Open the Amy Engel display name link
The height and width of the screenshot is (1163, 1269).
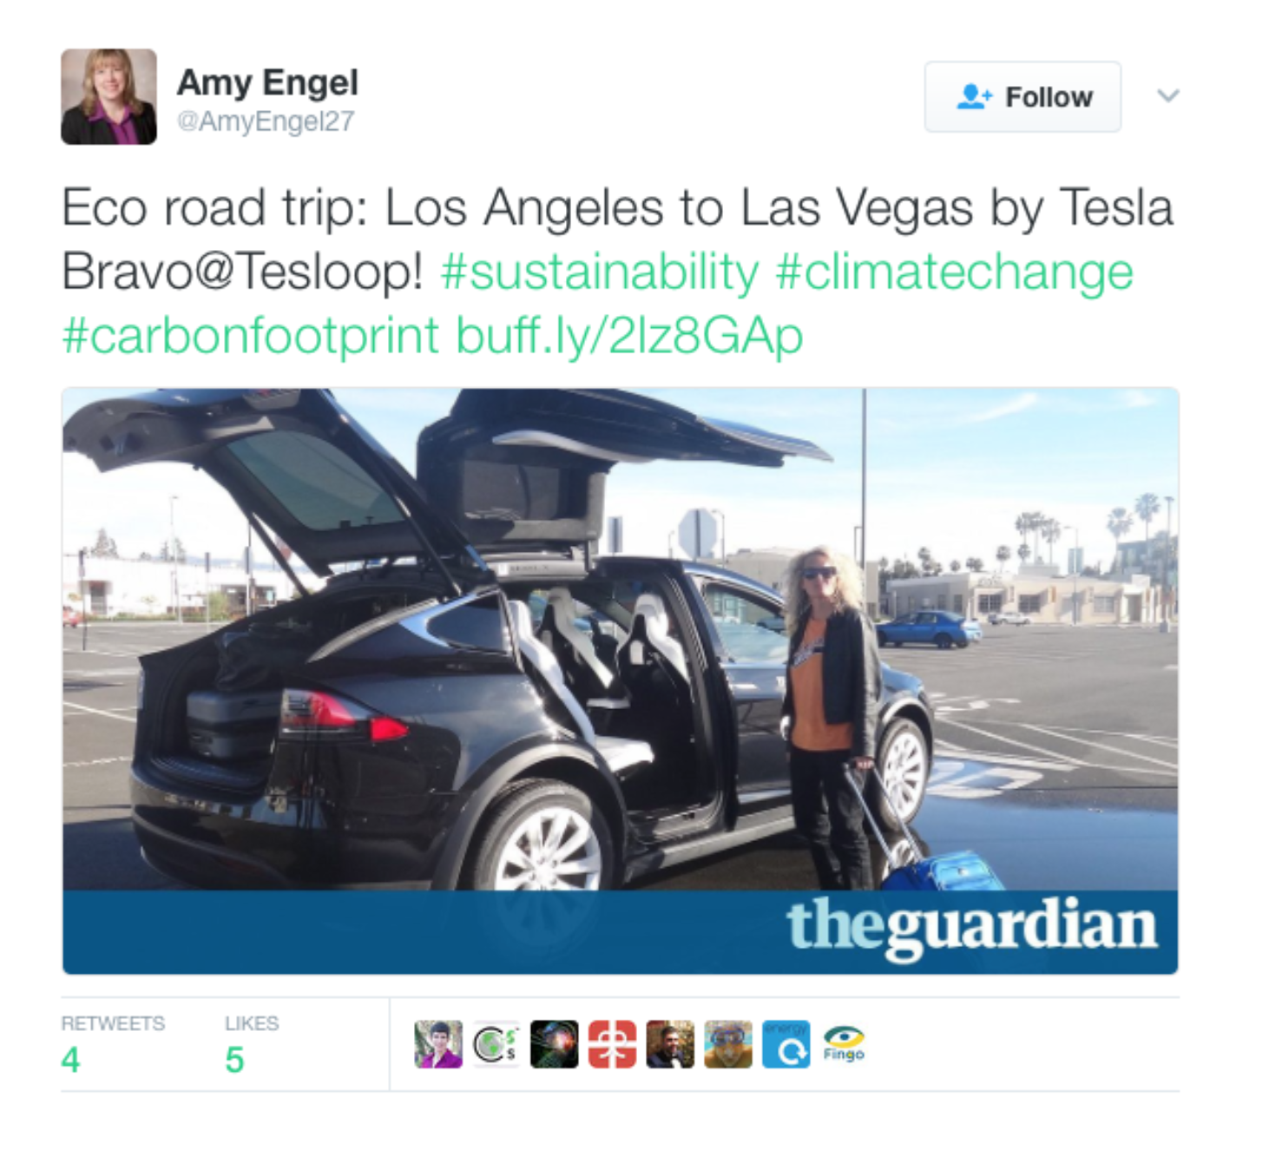click(267, 82)
